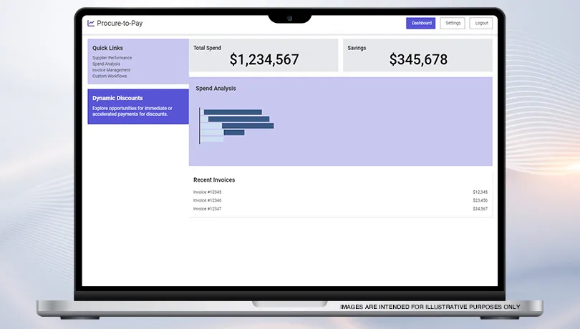
Task: Click the Quick Links heading
Action: tap(107, 48)
